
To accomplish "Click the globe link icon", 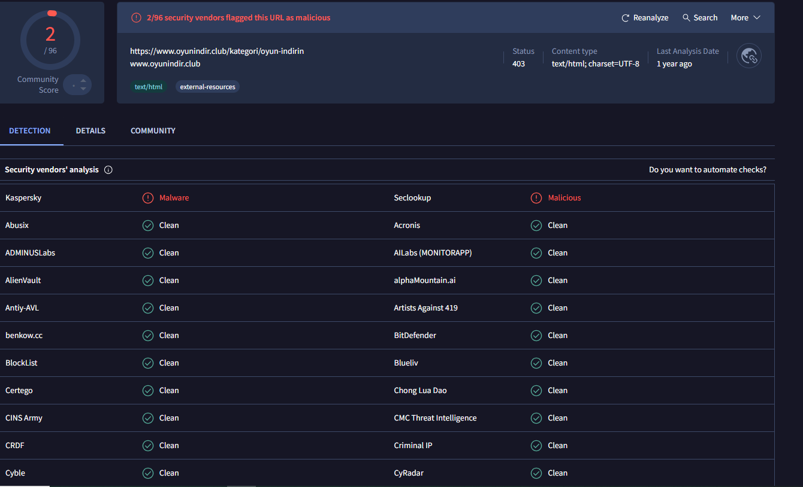I will 748,56.
